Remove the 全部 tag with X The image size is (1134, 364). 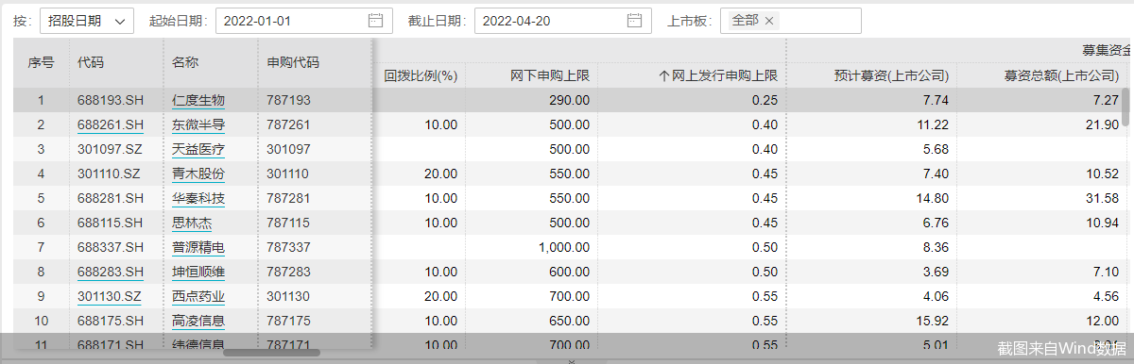(769, 21)
